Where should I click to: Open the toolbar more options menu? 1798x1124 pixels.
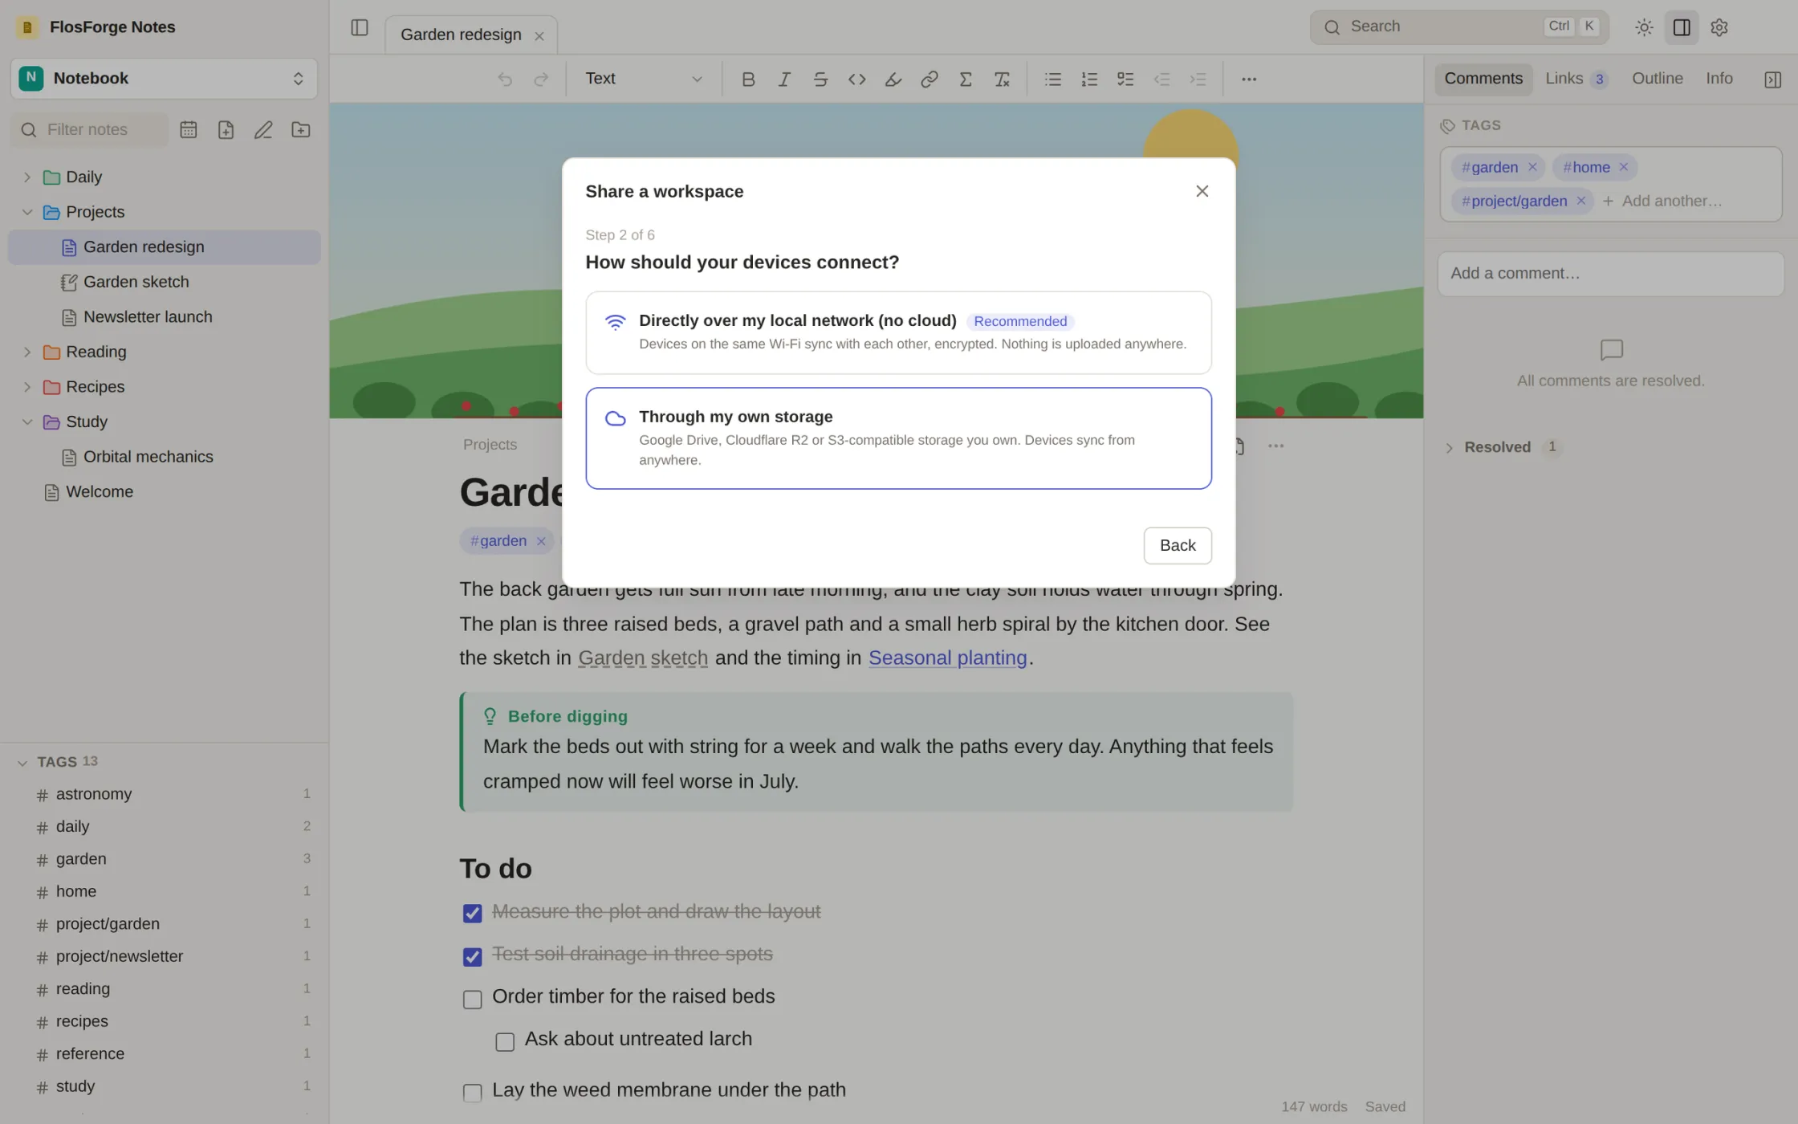click(x=1249, y=79)
